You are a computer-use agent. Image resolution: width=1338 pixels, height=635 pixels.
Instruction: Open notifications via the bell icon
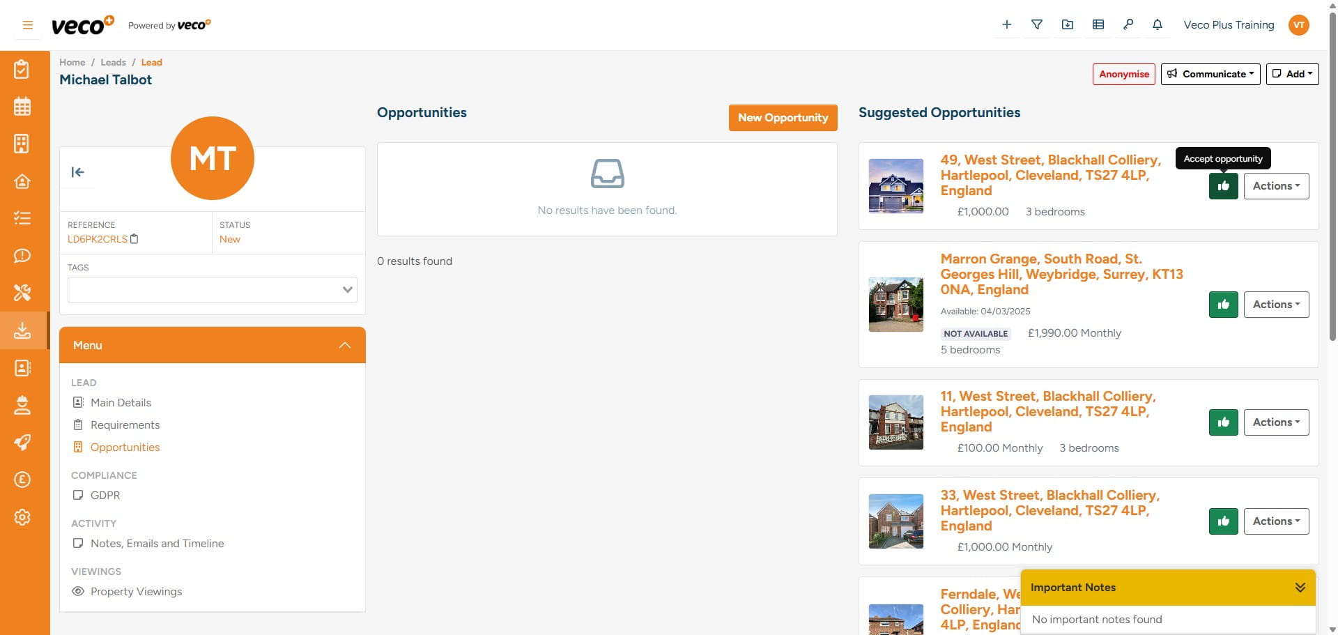pyautogui.click(x=1158, y=24)
